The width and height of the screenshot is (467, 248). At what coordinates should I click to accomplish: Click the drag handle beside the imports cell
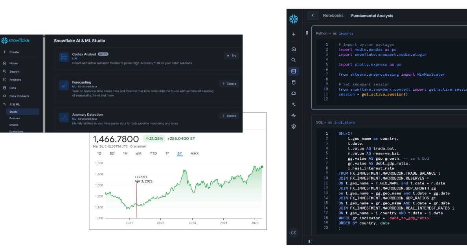click(307, 33)
